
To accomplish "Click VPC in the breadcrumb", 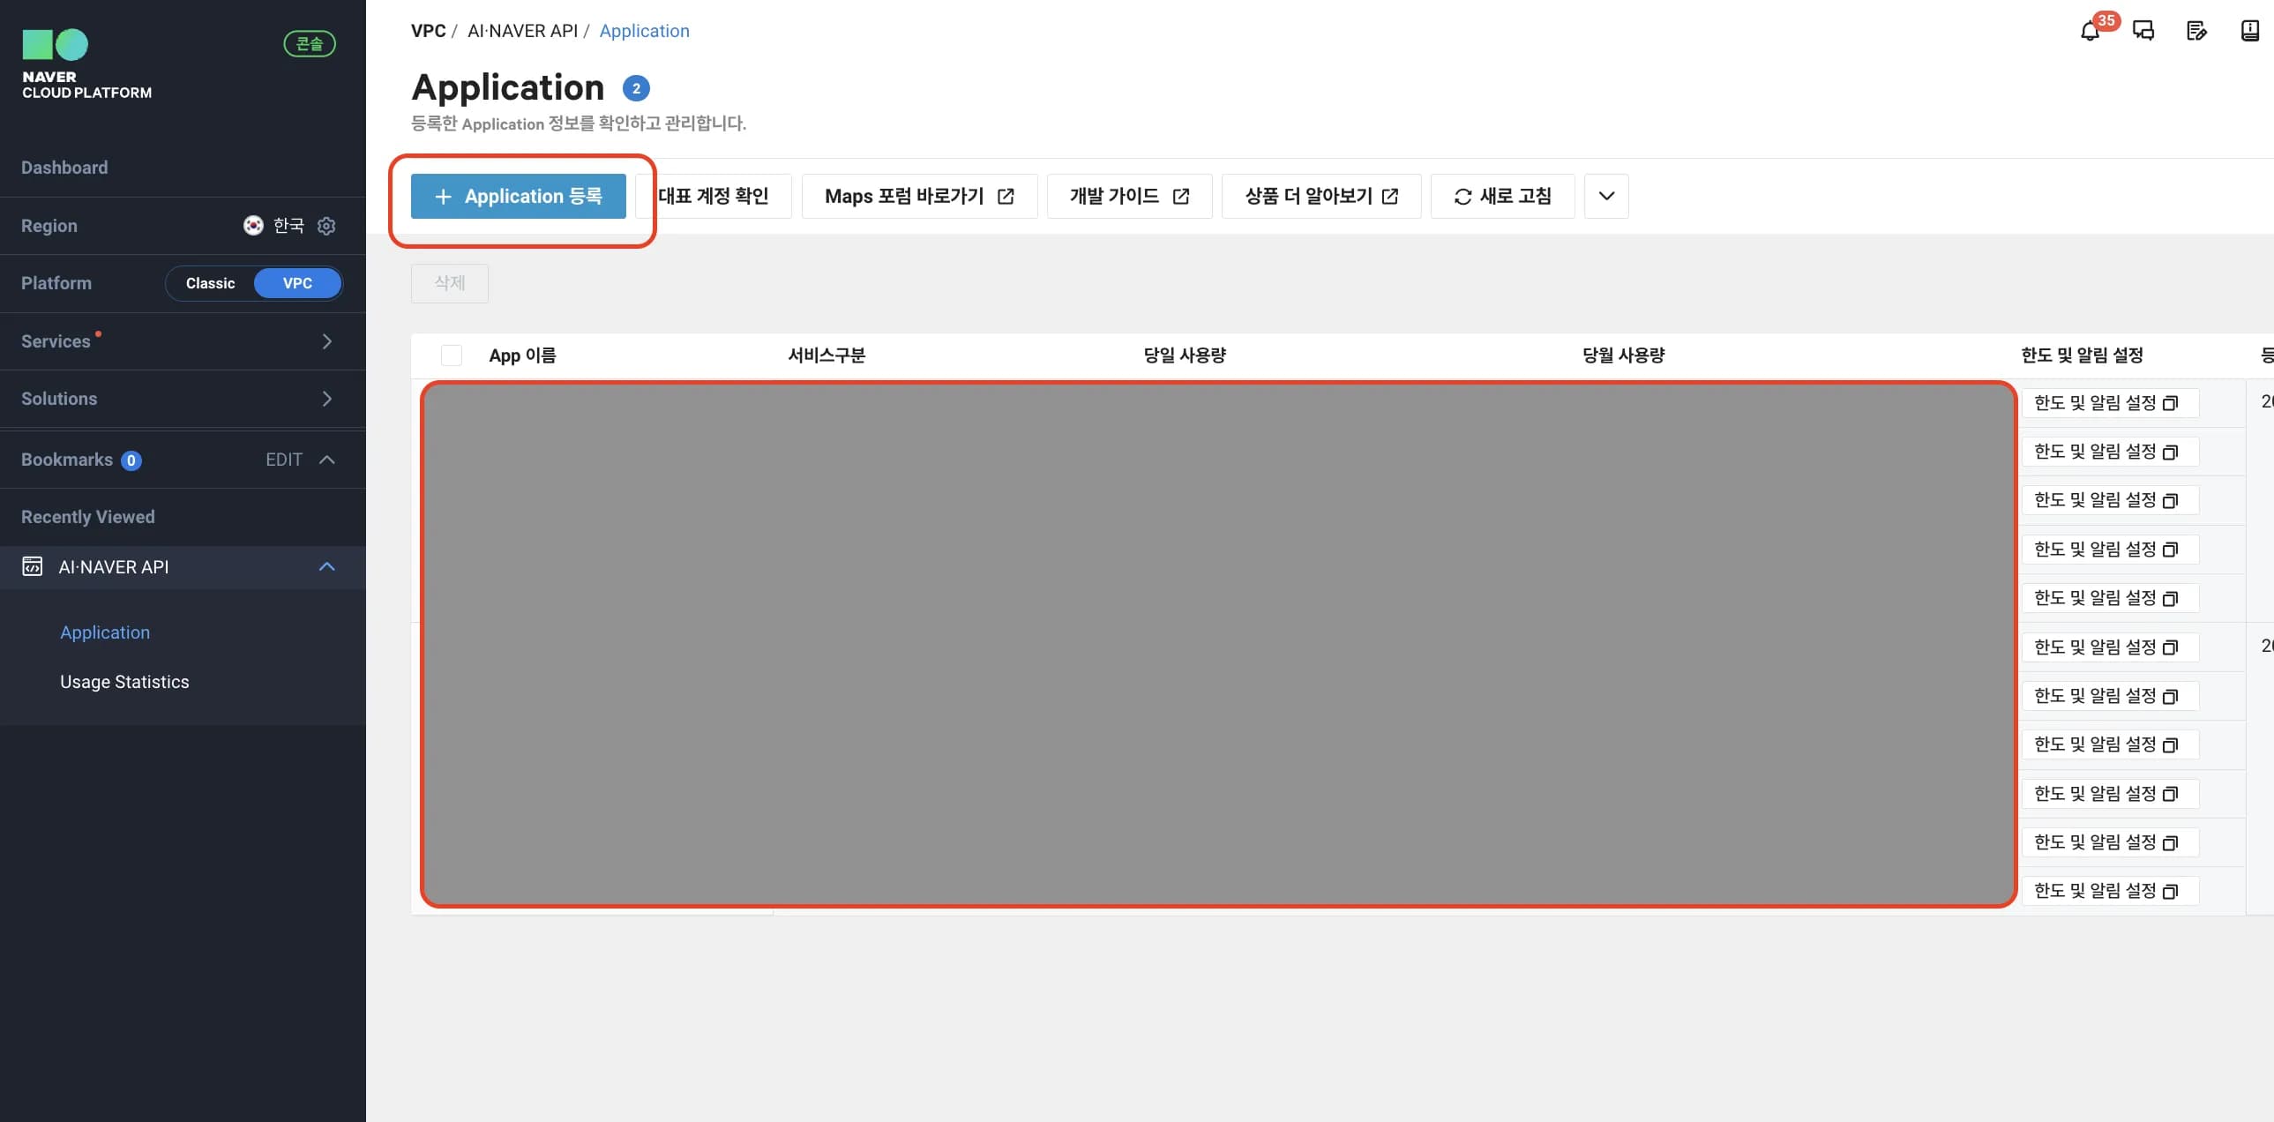I will click(x=428, y=31).
